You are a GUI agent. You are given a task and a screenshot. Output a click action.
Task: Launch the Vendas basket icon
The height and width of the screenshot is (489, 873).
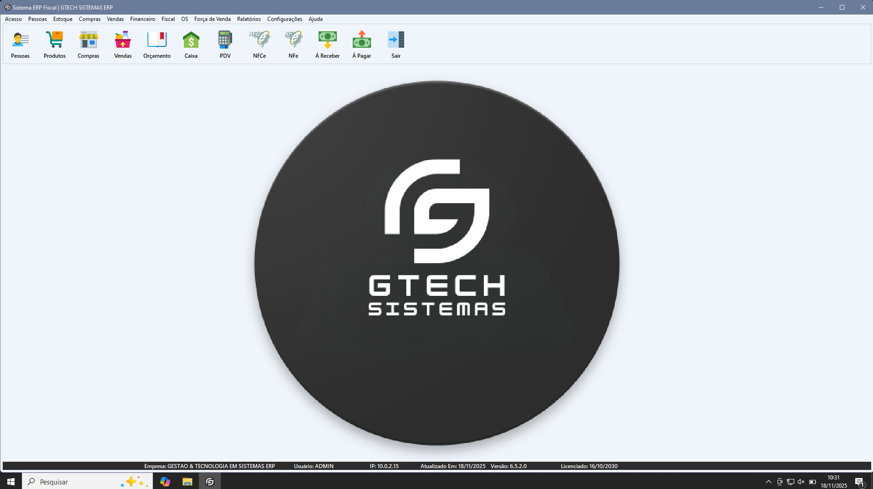[x=122, y=40]
